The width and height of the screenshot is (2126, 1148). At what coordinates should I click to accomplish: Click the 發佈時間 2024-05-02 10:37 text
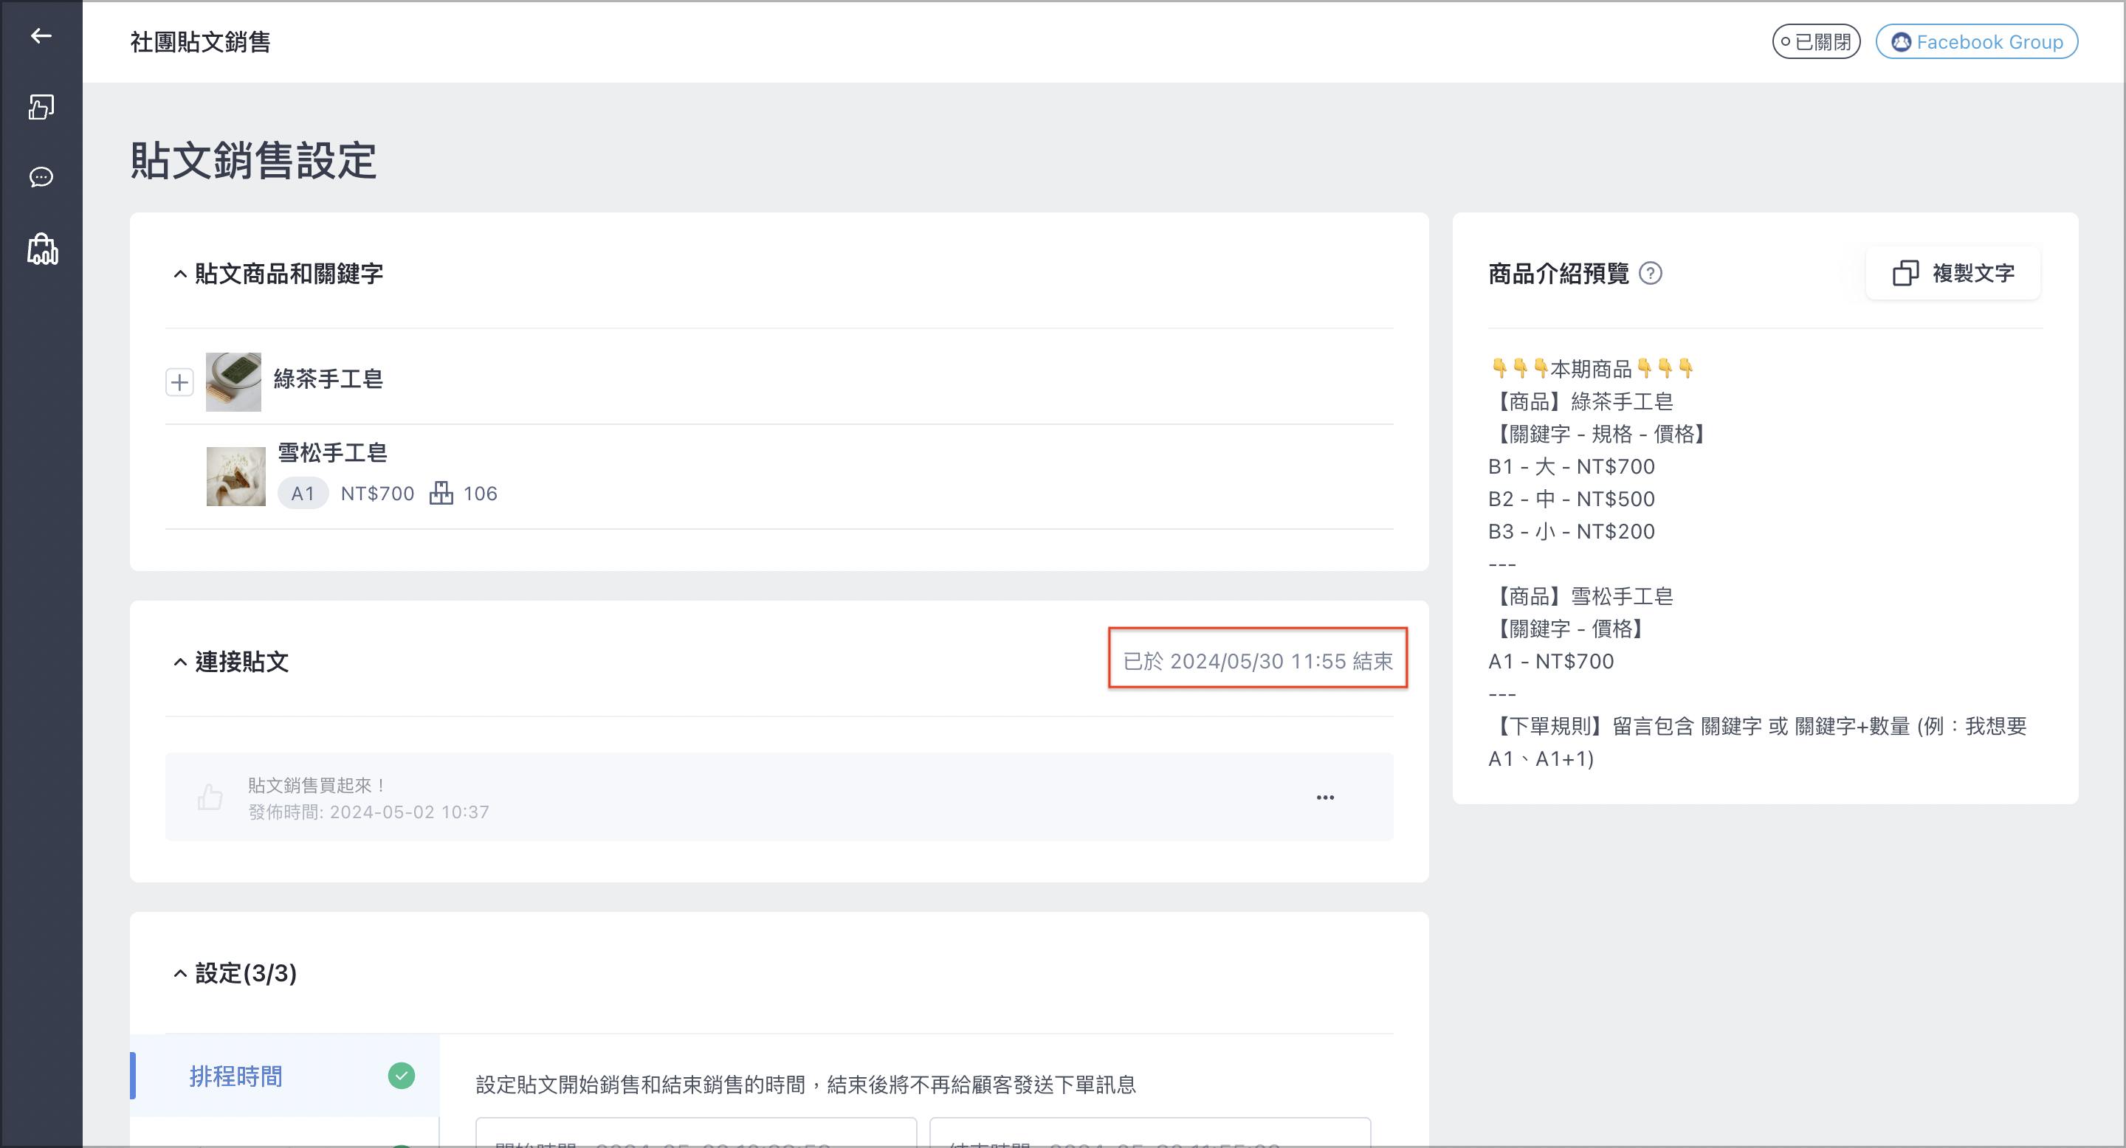[x=369, y=812]
